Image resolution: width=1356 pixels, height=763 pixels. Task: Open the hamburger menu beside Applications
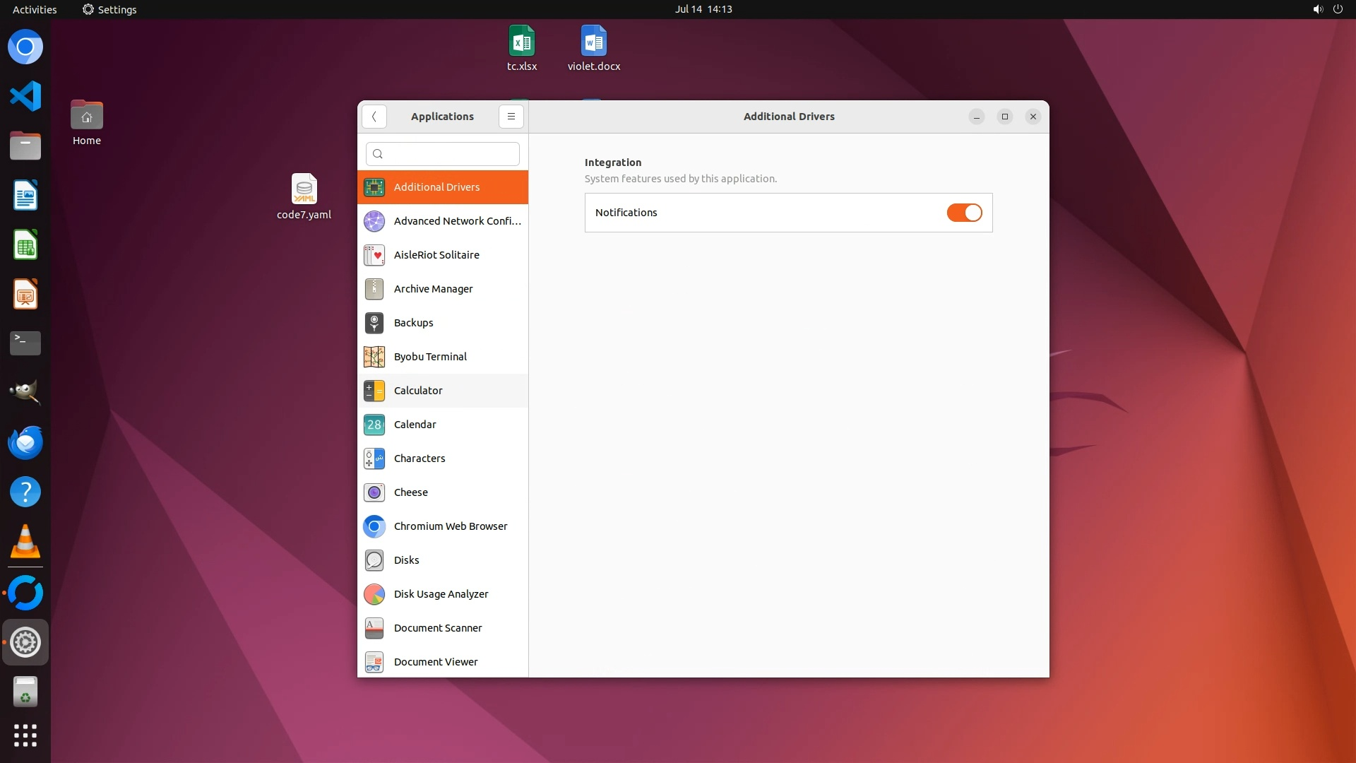(x=511, y=117)
